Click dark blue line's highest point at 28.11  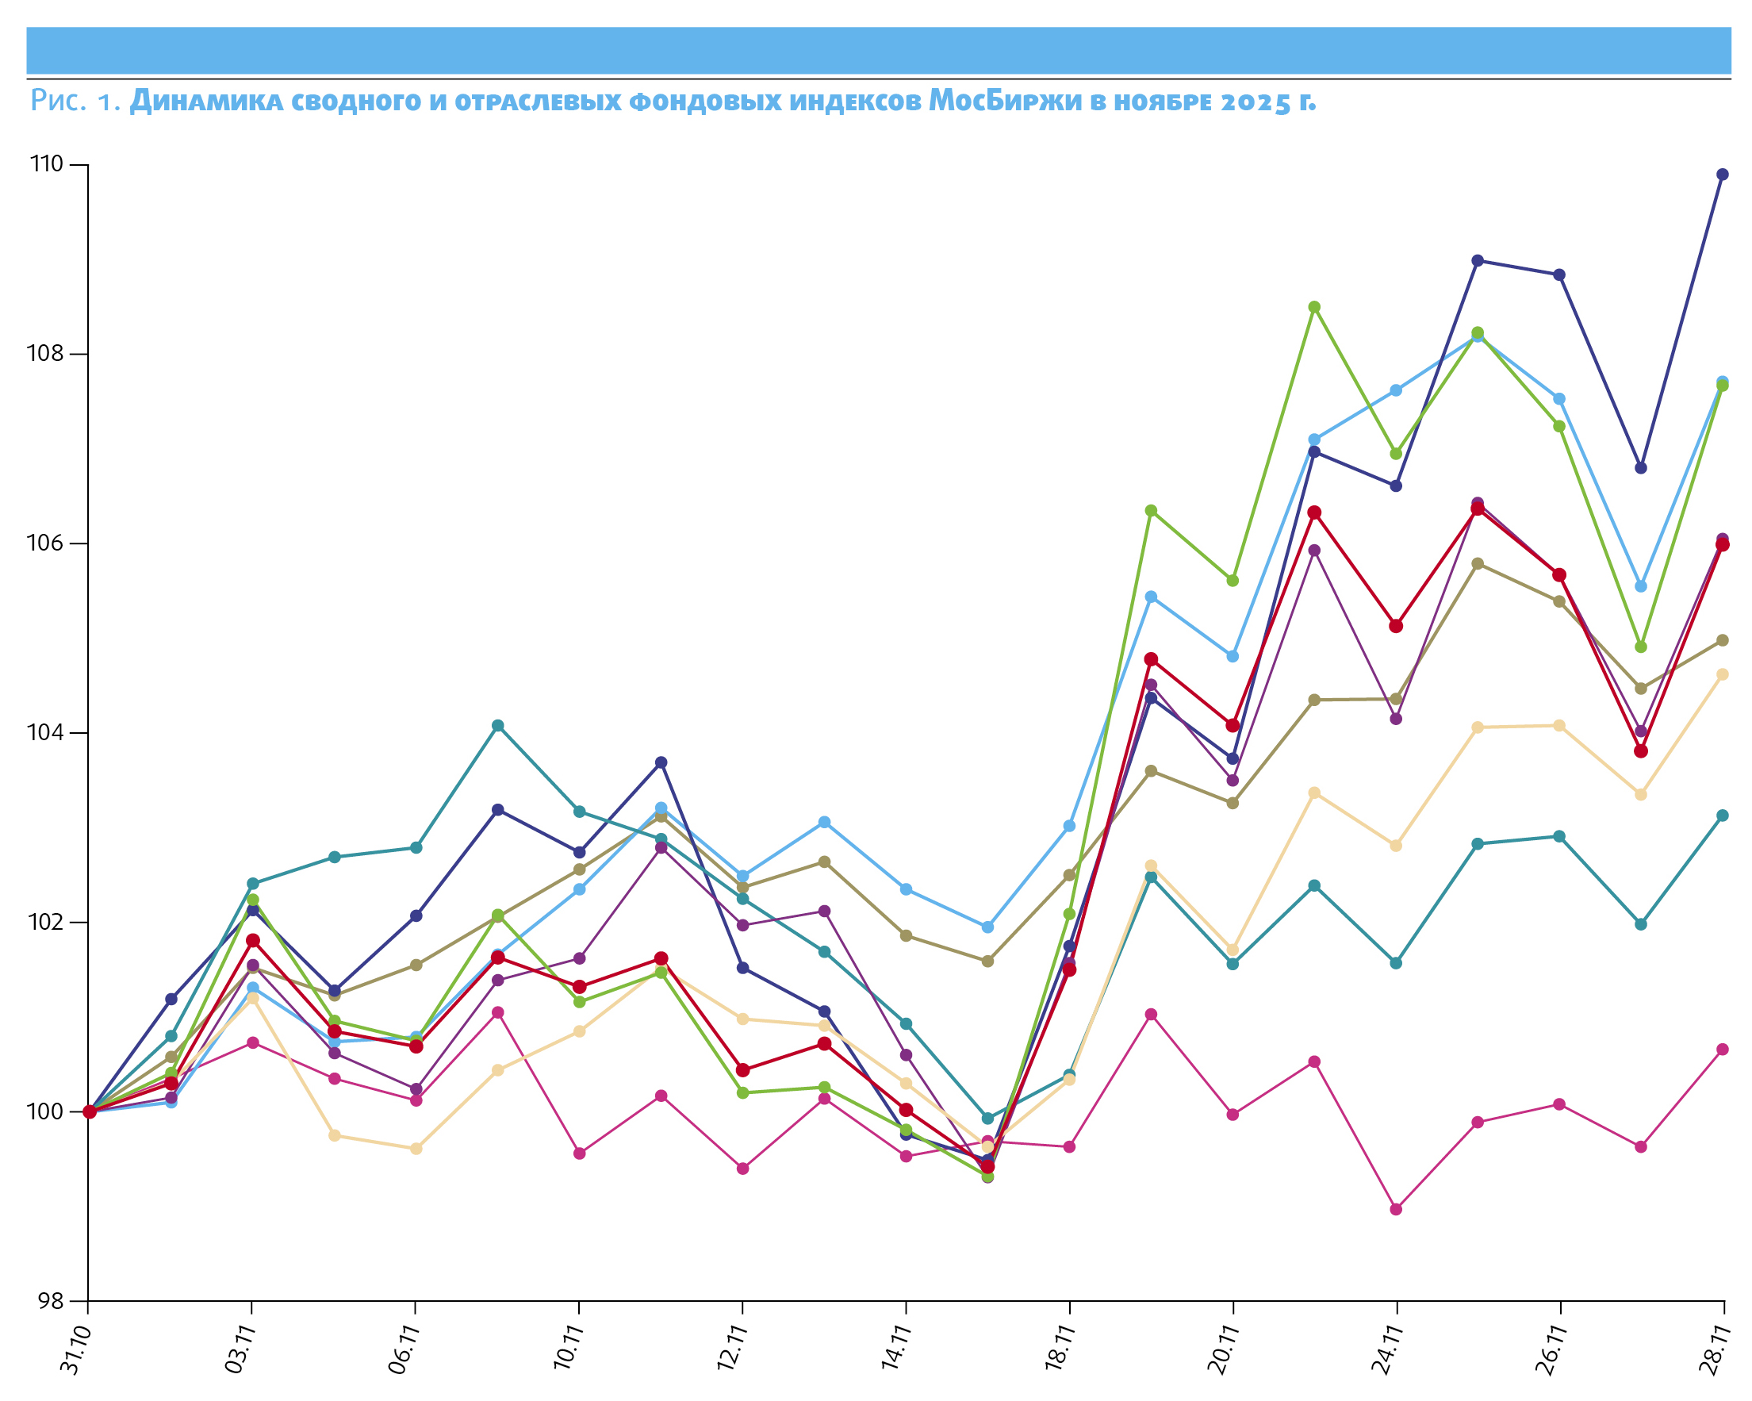1722,175
